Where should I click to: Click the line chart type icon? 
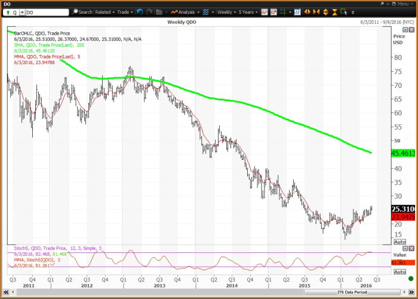point(263,12)
